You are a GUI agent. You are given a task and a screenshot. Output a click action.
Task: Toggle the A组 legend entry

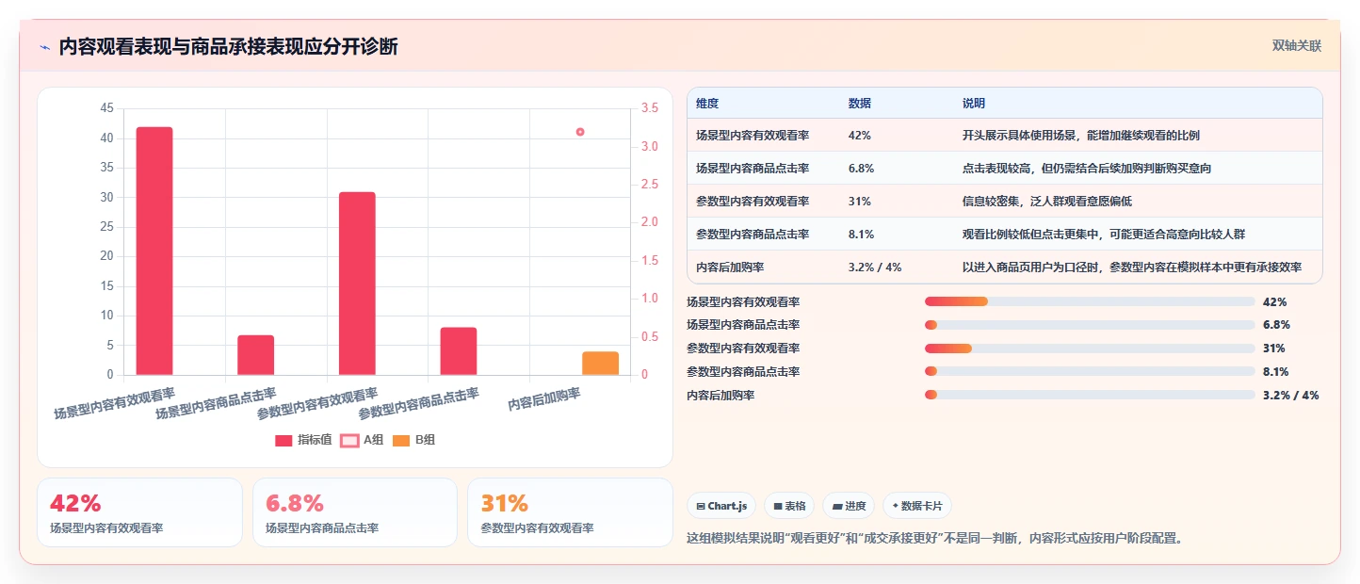coord(362,440)
